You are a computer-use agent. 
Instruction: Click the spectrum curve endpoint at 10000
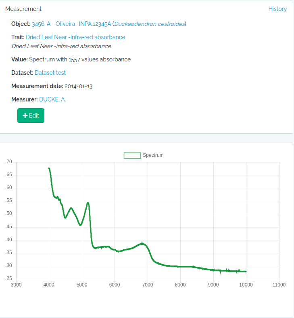246,272
